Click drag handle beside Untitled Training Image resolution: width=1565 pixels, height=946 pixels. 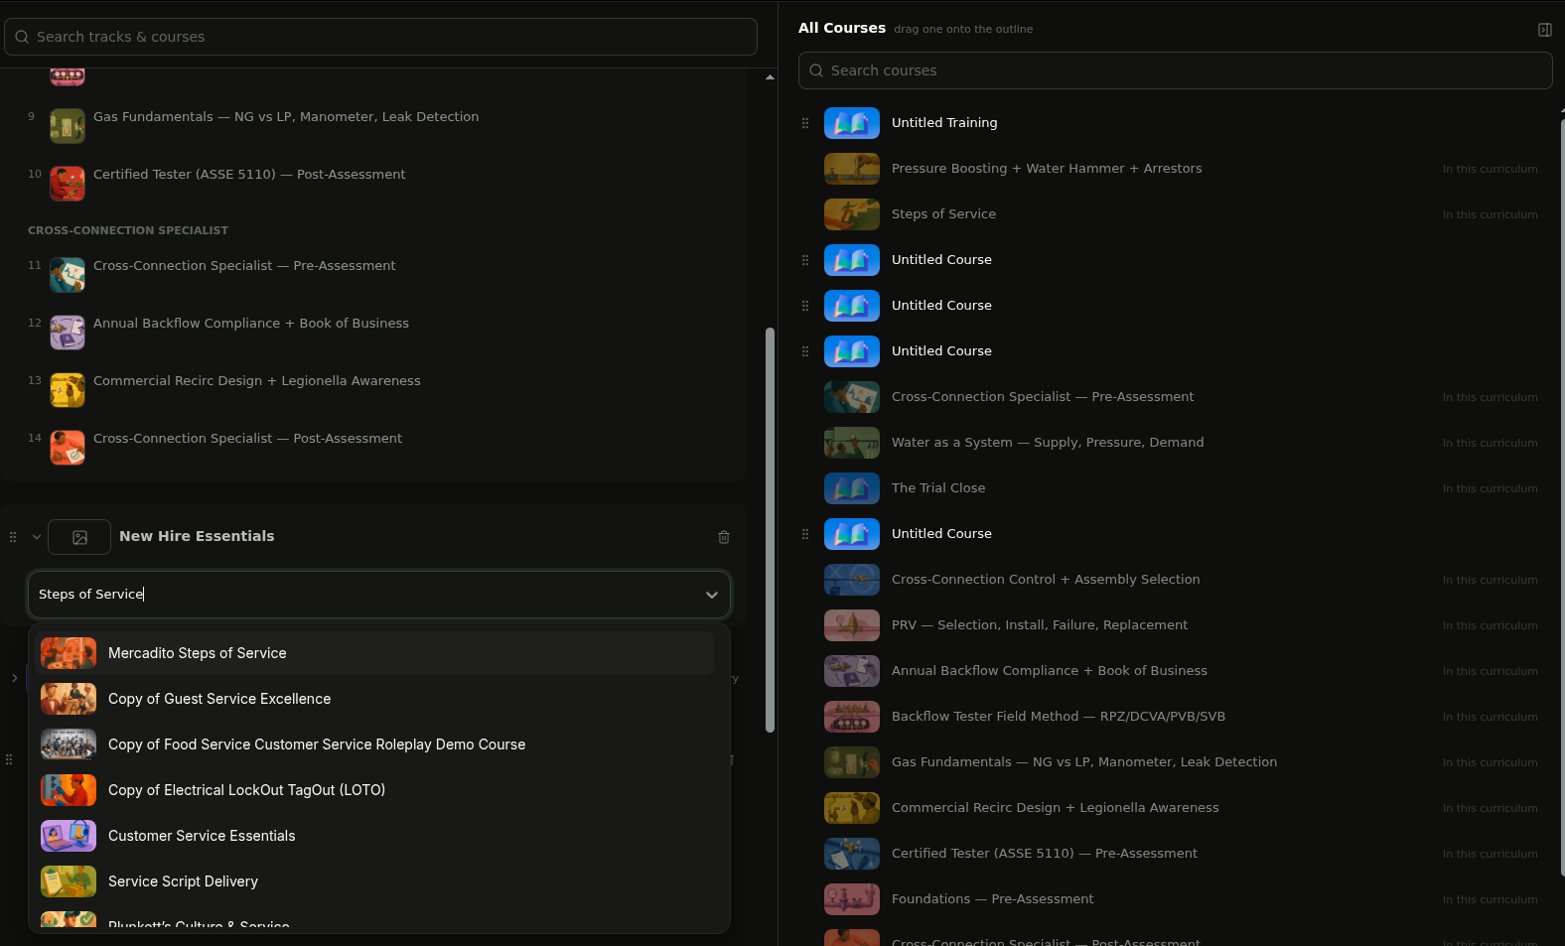click(805, 123)
